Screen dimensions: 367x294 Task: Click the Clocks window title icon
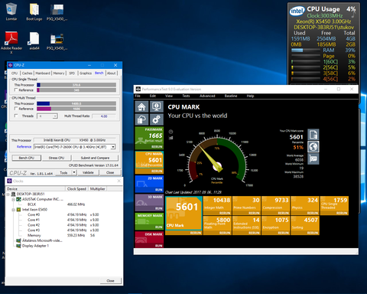tap(9, 181)
